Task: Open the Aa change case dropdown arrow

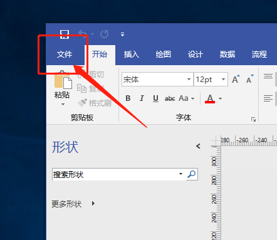Action: 192,98
